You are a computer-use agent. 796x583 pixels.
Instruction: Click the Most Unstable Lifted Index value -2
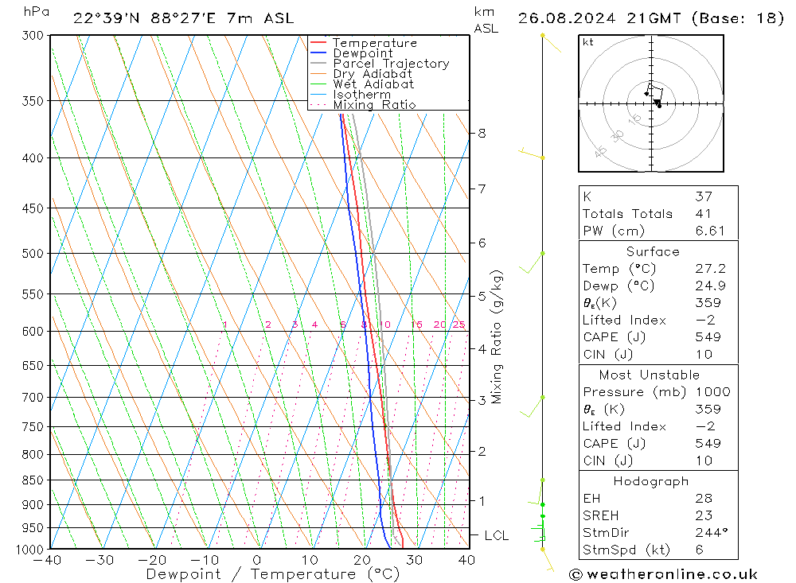[705, 426]
